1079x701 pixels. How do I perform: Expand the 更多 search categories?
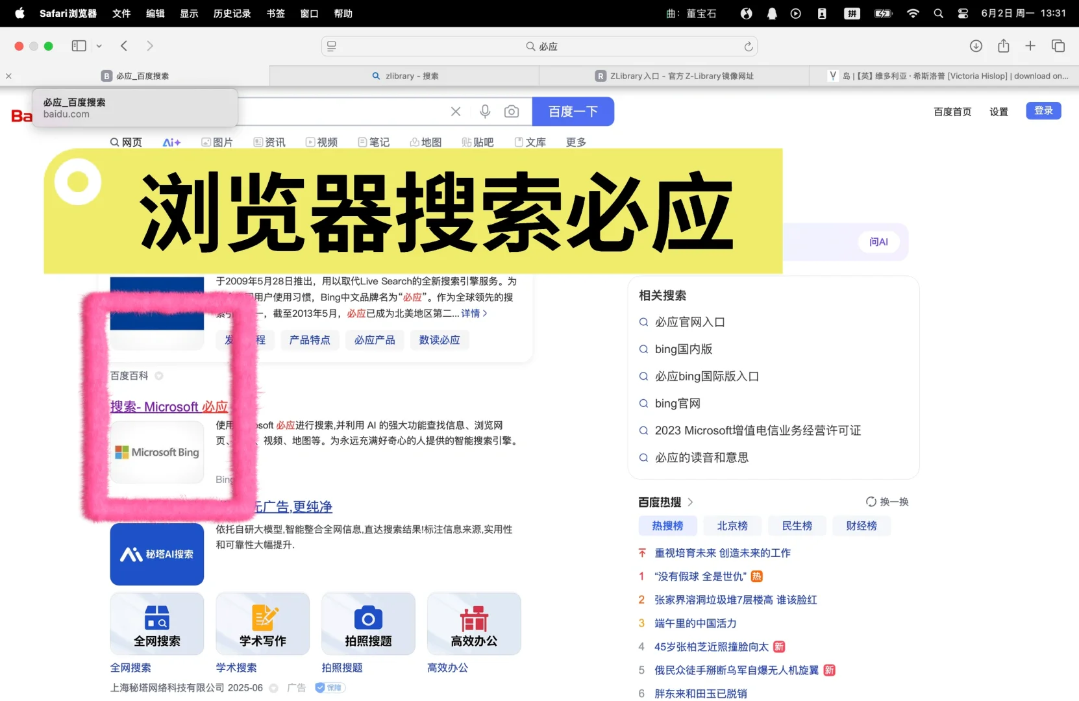pos(576,142)
